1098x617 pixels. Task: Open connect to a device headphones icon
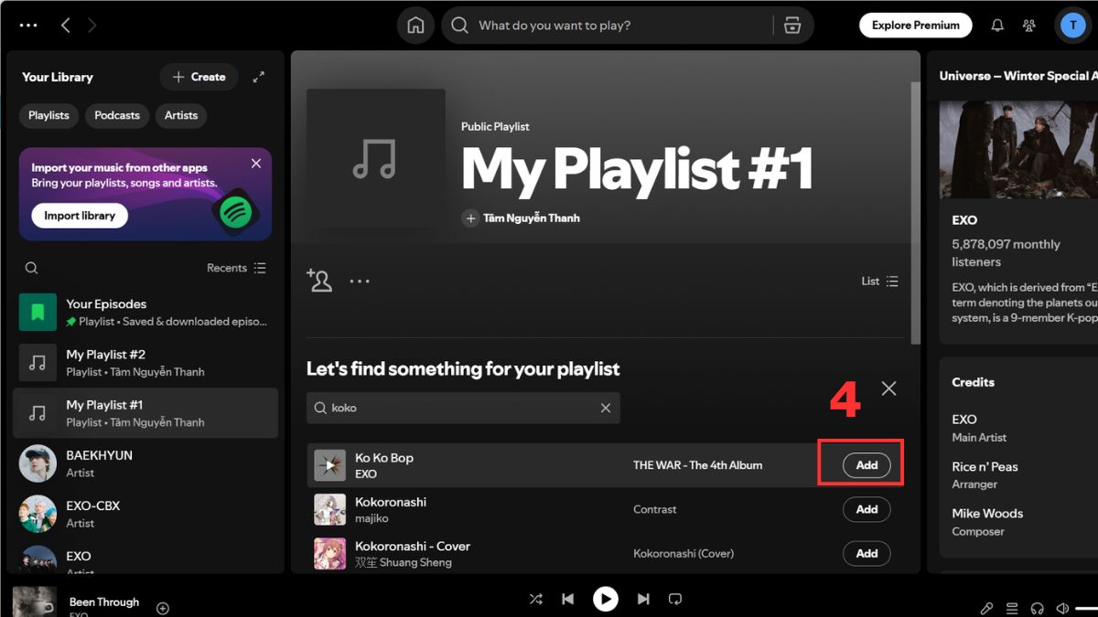click(x=1038, y=608)
